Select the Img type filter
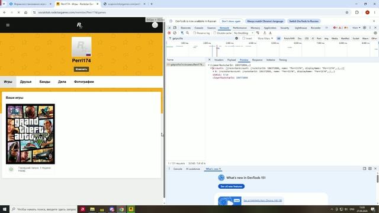 326,38
